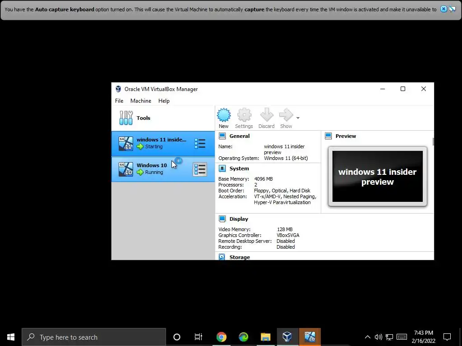Image resolution: width=462 pixels, height=346 pixels.
Task: Click the Floppy, Optical, Hard Disk boot order
Action: click(282, 191)
